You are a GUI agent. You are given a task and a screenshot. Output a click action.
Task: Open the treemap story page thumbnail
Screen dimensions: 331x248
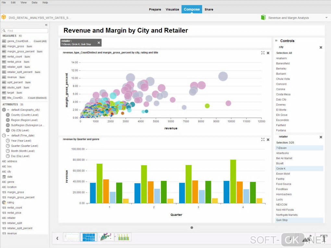point(89,237)
